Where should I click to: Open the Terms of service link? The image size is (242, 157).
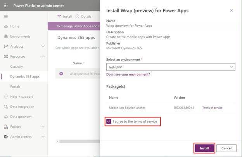tap(212, 108)
